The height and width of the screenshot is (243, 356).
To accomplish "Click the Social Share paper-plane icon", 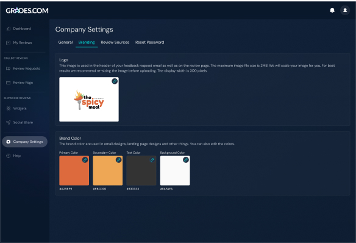I will [x=9, y=122].
